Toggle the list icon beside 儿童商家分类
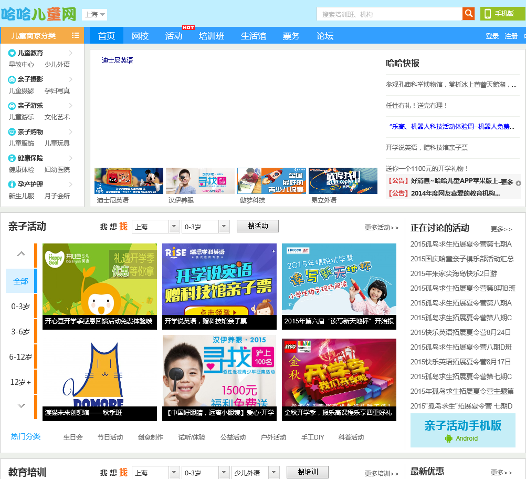 click(x=75, y=36)
